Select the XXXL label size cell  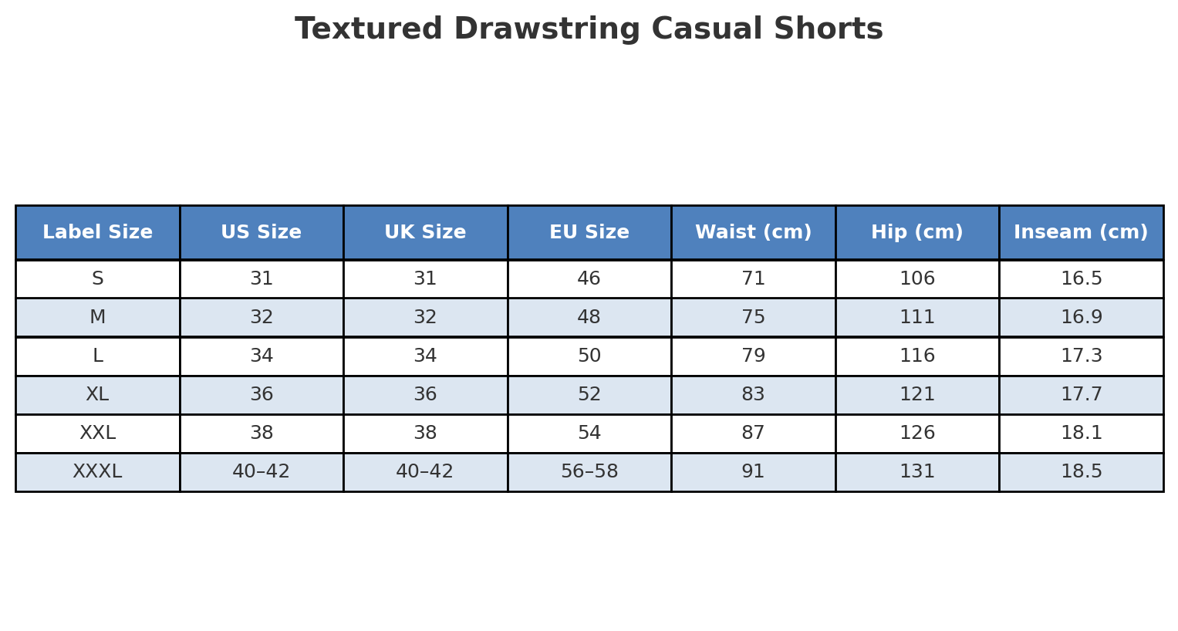97,472
